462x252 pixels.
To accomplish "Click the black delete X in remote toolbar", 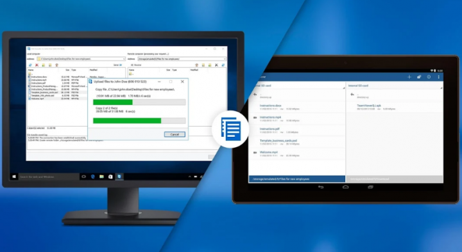I will click(216, 65).
